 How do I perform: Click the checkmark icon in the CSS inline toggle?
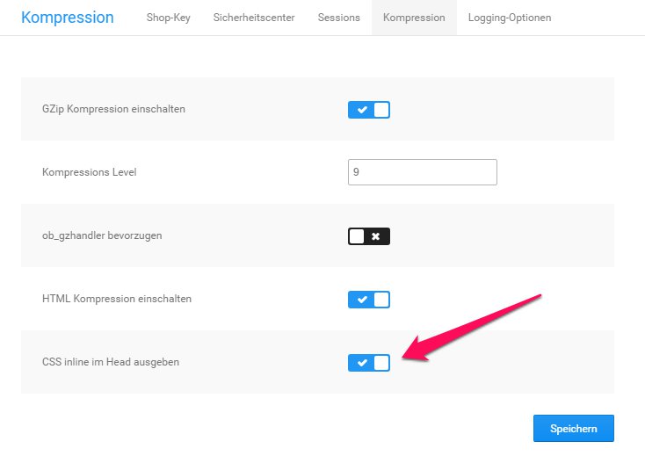click(x=361, y=363)
